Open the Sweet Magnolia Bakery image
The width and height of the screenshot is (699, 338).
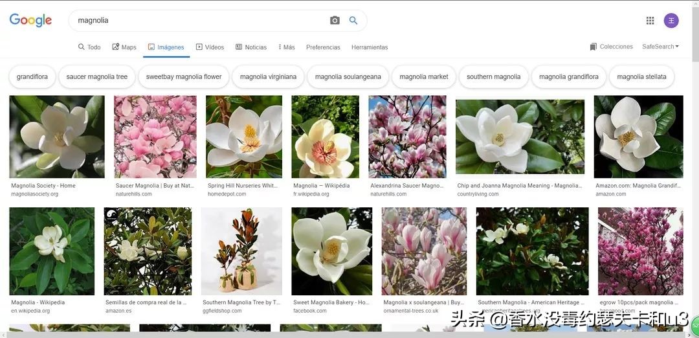(331, 251)
